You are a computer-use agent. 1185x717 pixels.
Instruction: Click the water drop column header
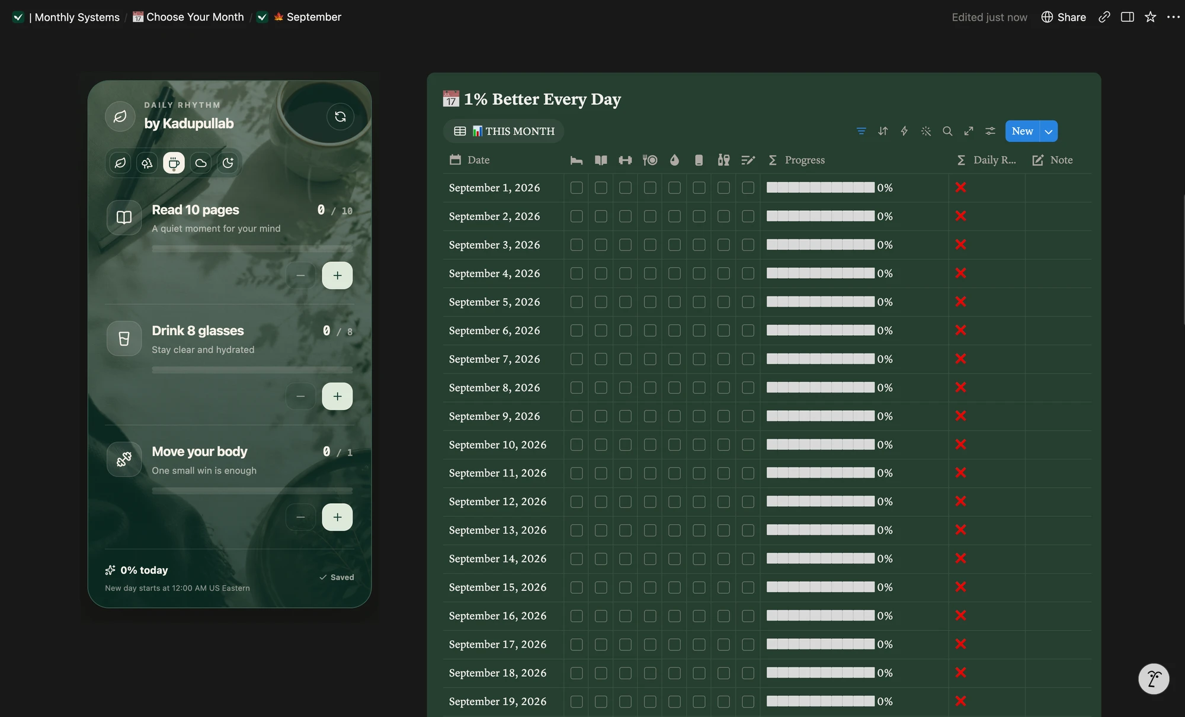674,160
